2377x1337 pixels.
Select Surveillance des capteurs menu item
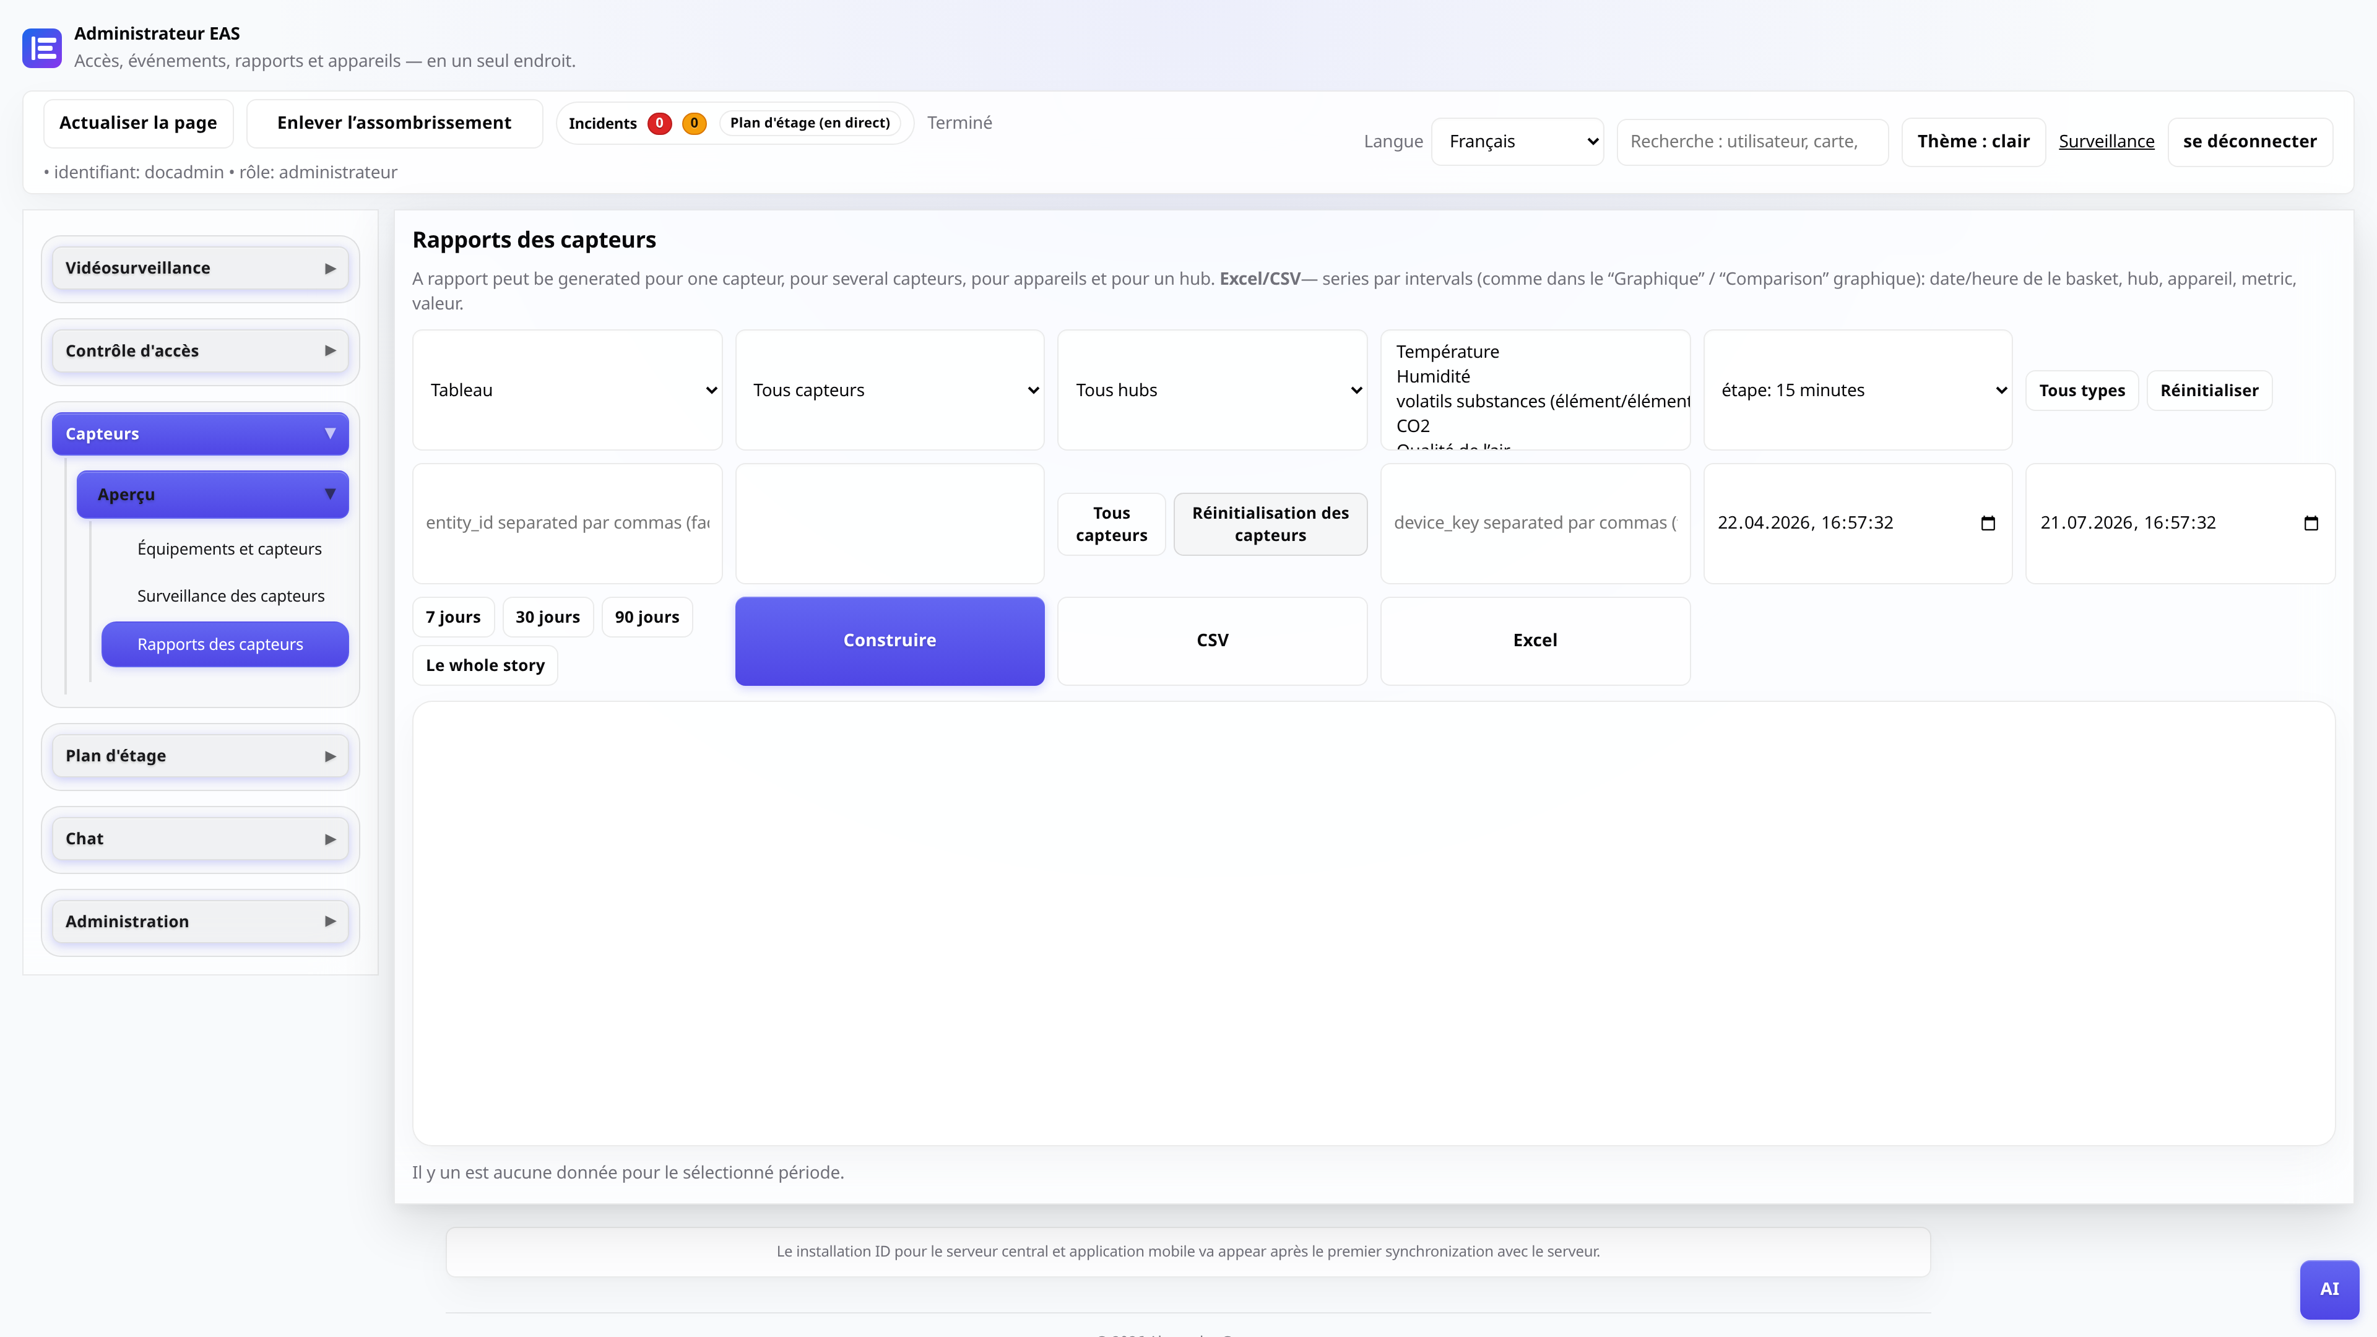coord(231,596)
